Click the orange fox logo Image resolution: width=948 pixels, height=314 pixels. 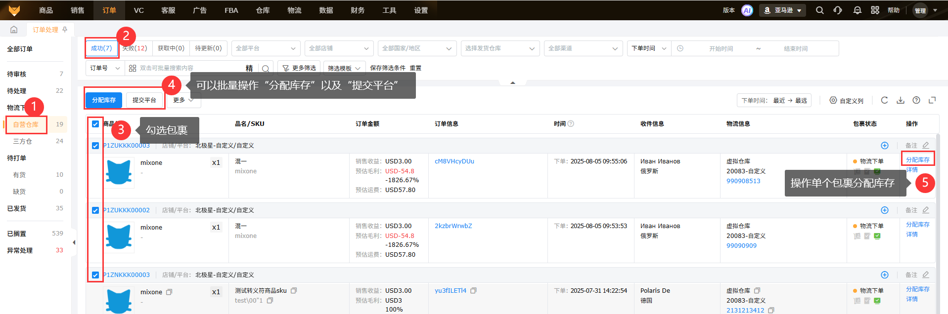tap(14, 10)
